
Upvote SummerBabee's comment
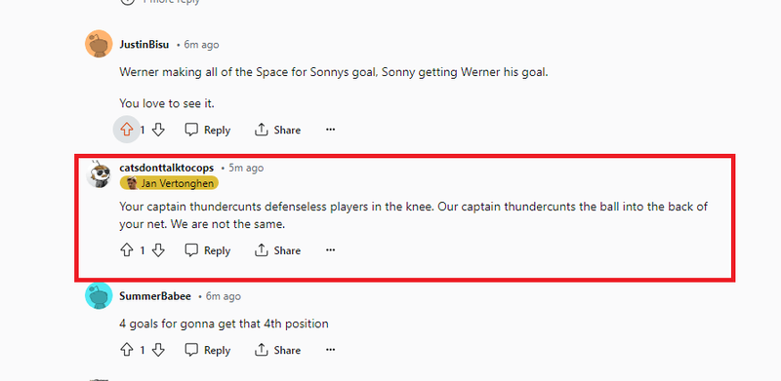[127, 350]
